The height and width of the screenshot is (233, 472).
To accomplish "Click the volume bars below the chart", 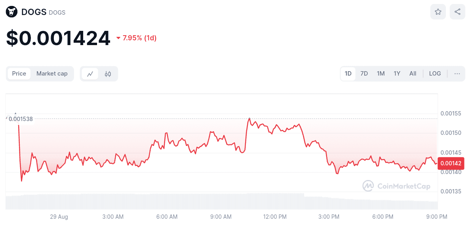I will 158,202.
